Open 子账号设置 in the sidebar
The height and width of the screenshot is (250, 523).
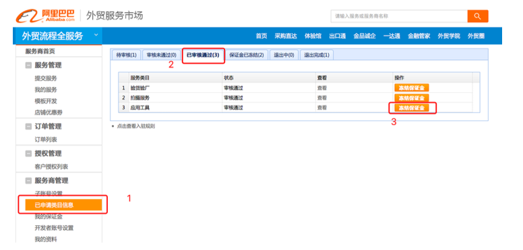click(49, 194)
